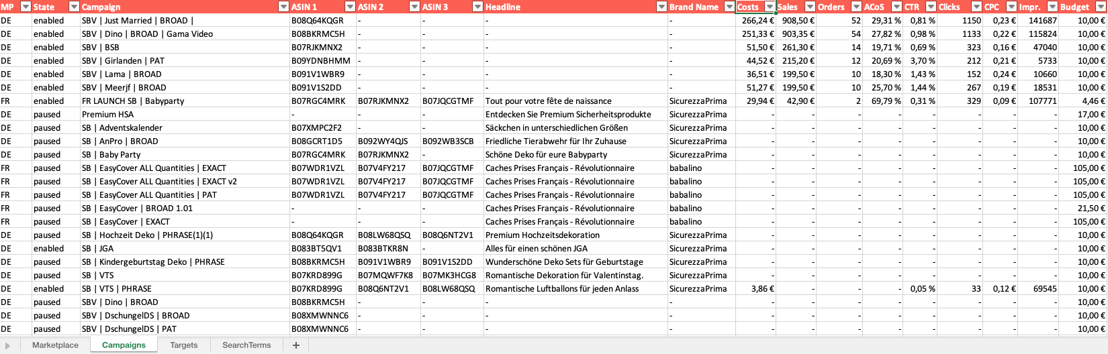1108x354 pixels.
Task: Open the SearchTerms sheet tab
Action: tap(246, 345)
